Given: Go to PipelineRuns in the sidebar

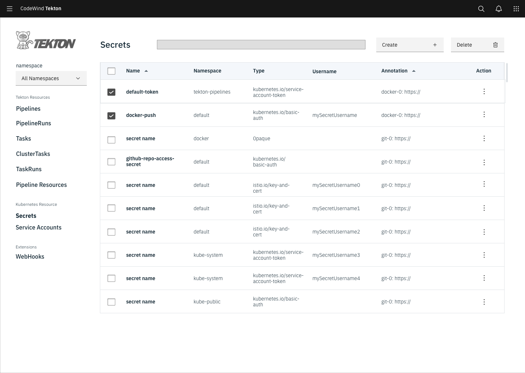Looking at the screenshot, I should pyautogui.click(x=33, y=123).
